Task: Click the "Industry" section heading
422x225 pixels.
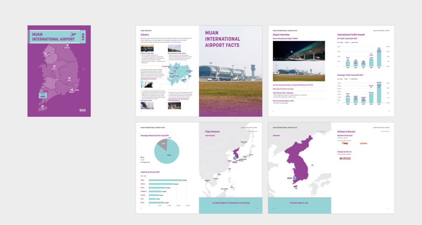Action: [x=145, y=35]
